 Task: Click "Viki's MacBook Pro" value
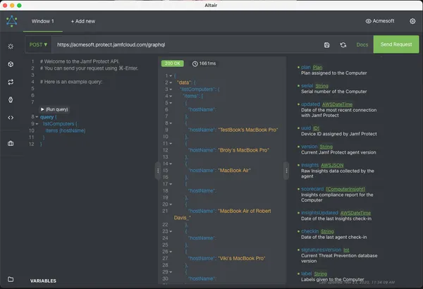click(x=241, y=259)
